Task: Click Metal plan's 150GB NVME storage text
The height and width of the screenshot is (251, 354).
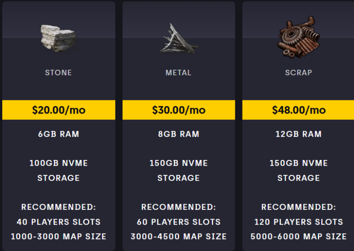Action: (179, 171)
